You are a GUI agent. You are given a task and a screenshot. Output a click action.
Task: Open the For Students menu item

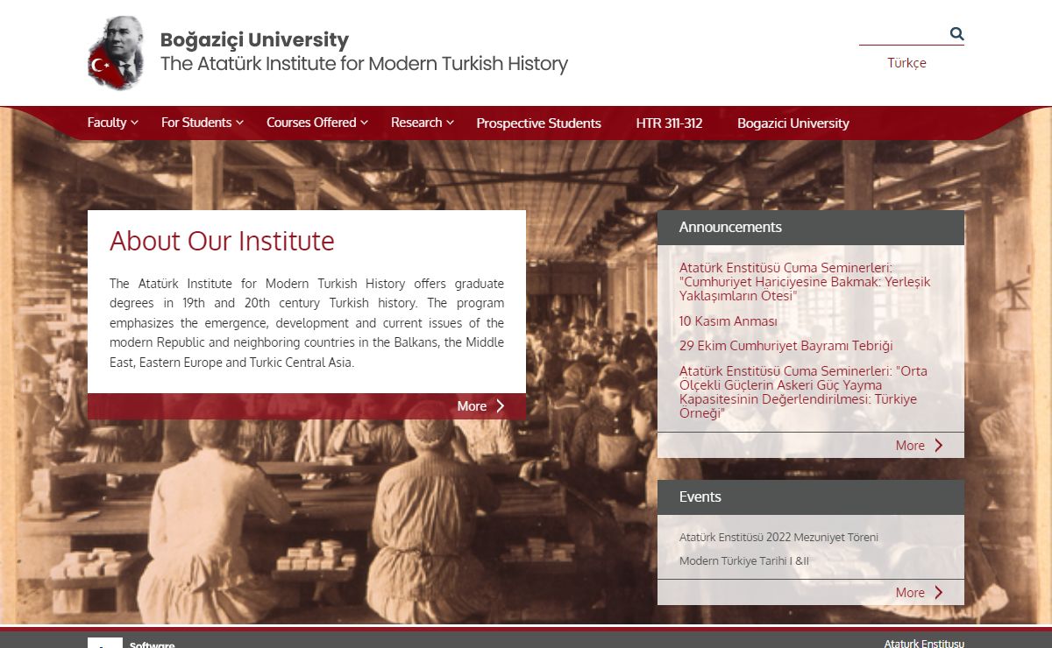[196, 123]
